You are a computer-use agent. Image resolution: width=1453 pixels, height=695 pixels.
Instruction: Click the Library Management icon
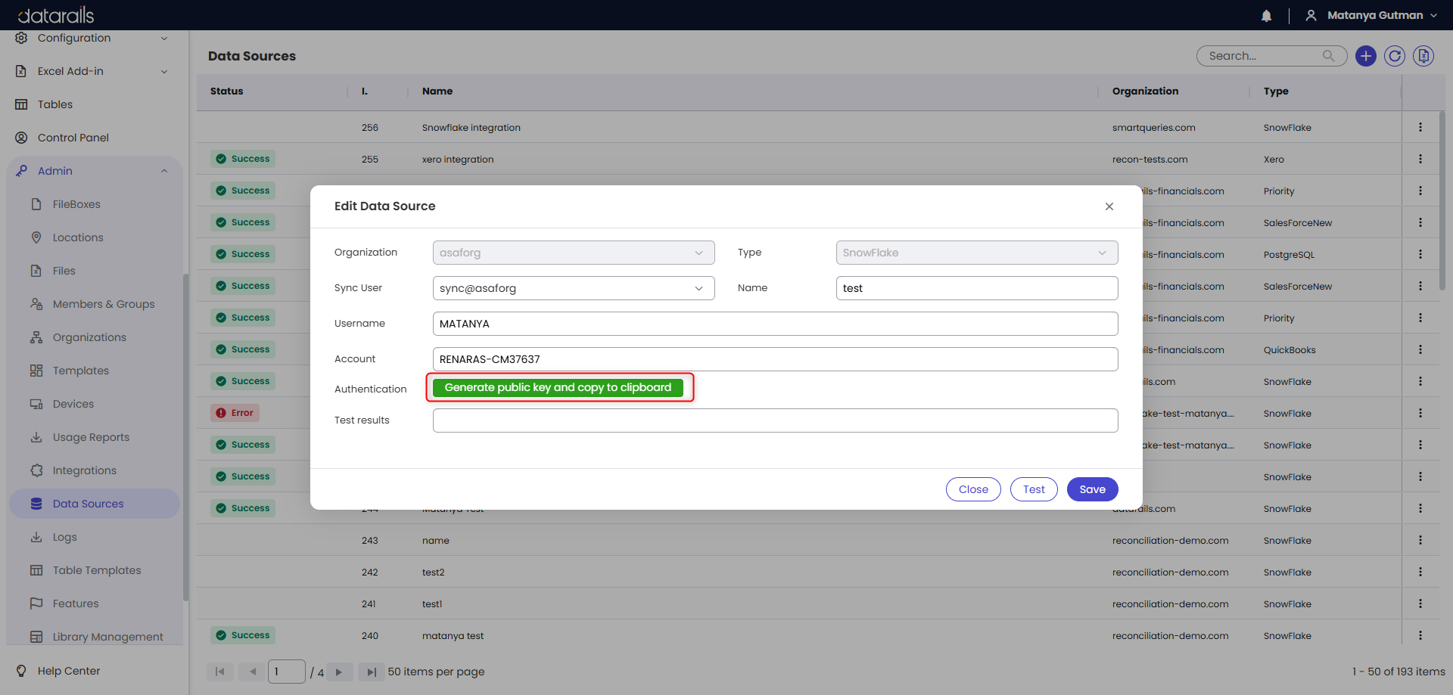pyautogui.click(x=36, y=637)
